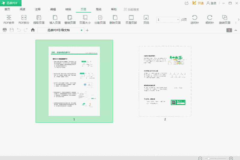240x160 pixels.
Task: Click the 登录 login button
Action: (x=211, y=3)
